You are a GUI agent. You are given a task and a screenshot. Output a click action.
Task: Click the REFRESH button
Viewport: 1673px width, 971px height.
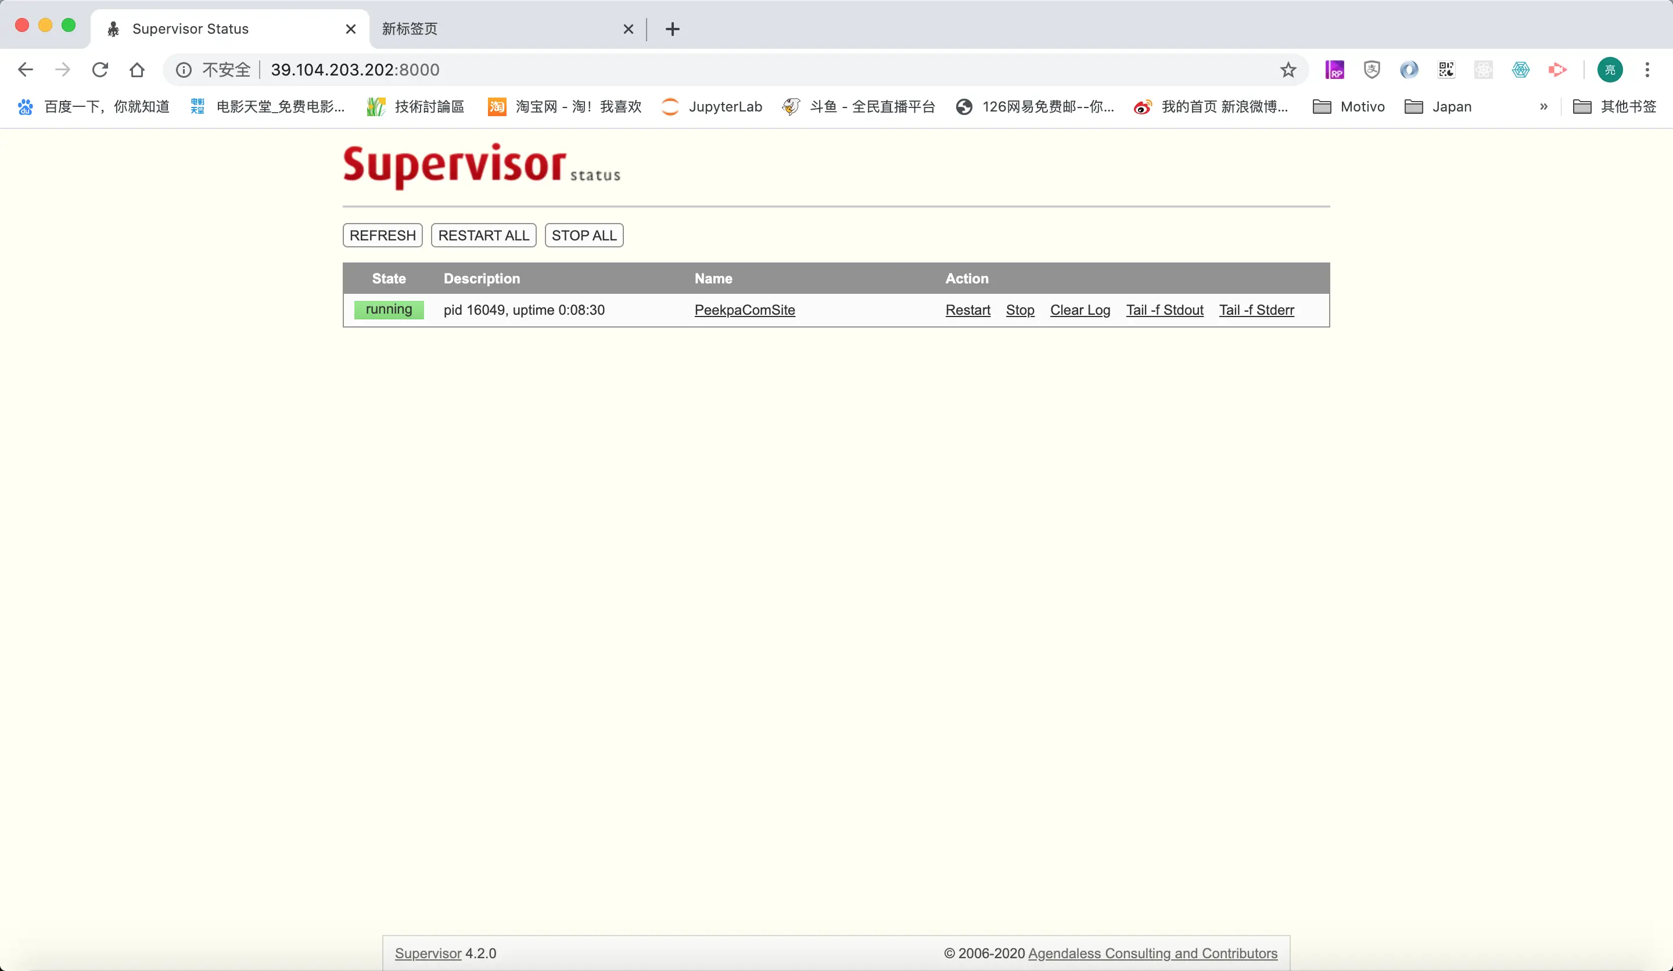coord(382,236)
